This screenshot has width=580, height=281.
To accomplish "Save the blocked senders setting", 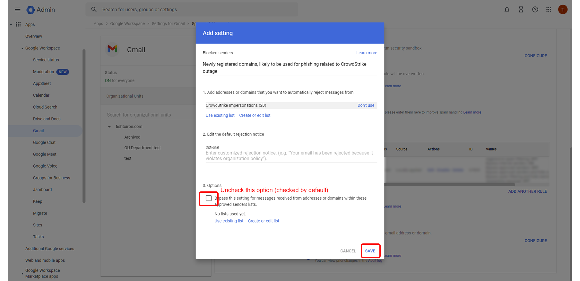I will click(x=370, y=251).
